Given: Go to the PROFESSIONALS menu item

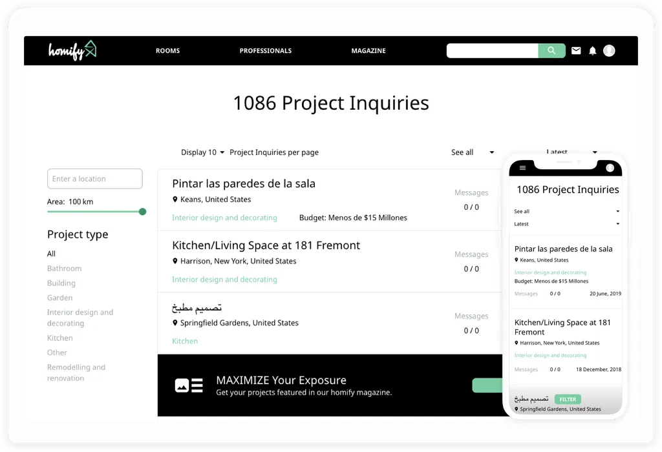Looking at the screenshot, I should click(x=265, y=50).
